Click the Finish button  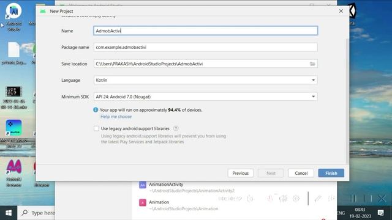pyautogui.click(x=331, y=173)
